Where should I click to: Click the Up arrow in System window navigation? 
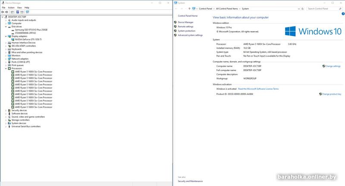(189, 9)
